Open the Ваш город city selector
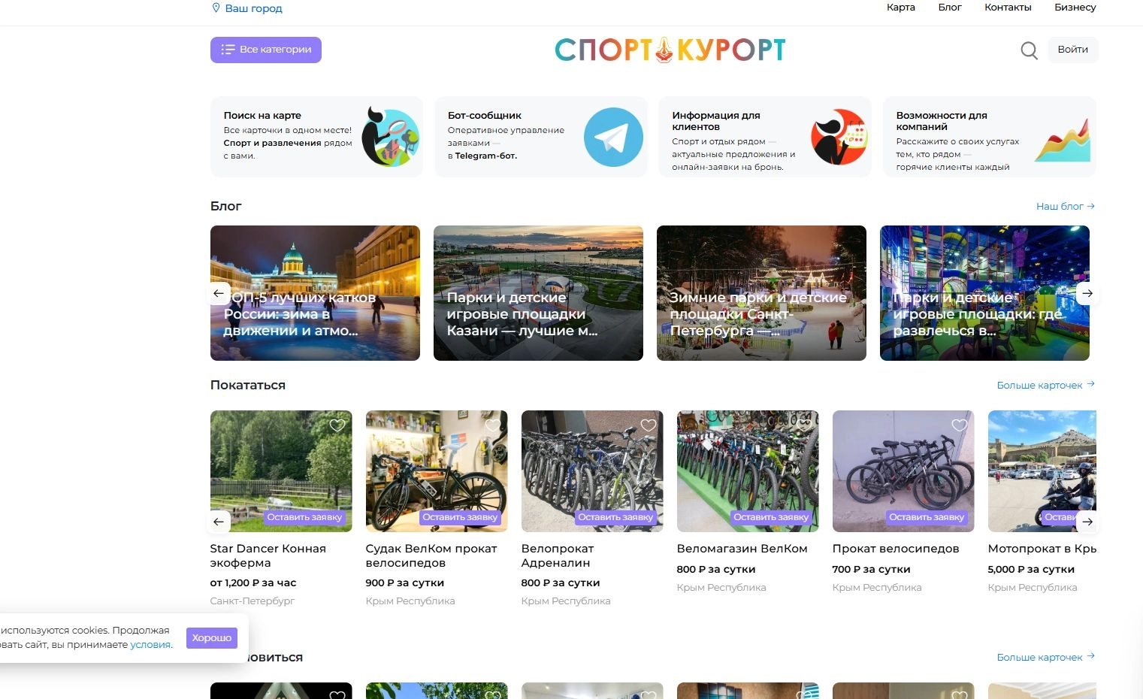This screenshot has height=699, width=1143. coord(253,8)
